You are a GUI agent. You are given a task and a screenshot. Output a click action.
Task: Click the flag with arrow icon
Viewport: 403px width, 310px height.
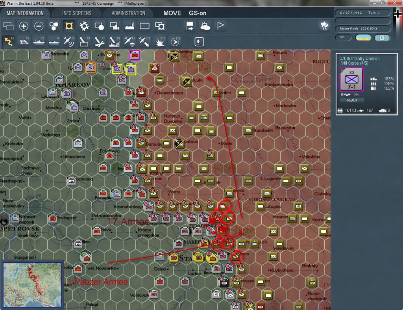pos(190,26)
